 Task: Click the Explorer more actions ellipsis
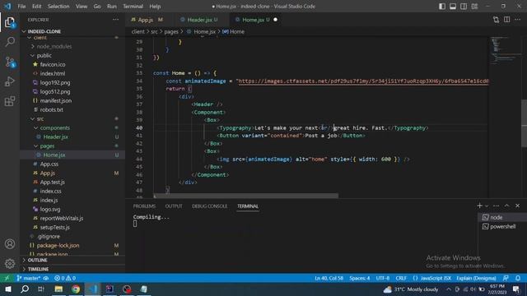(115, 20)
